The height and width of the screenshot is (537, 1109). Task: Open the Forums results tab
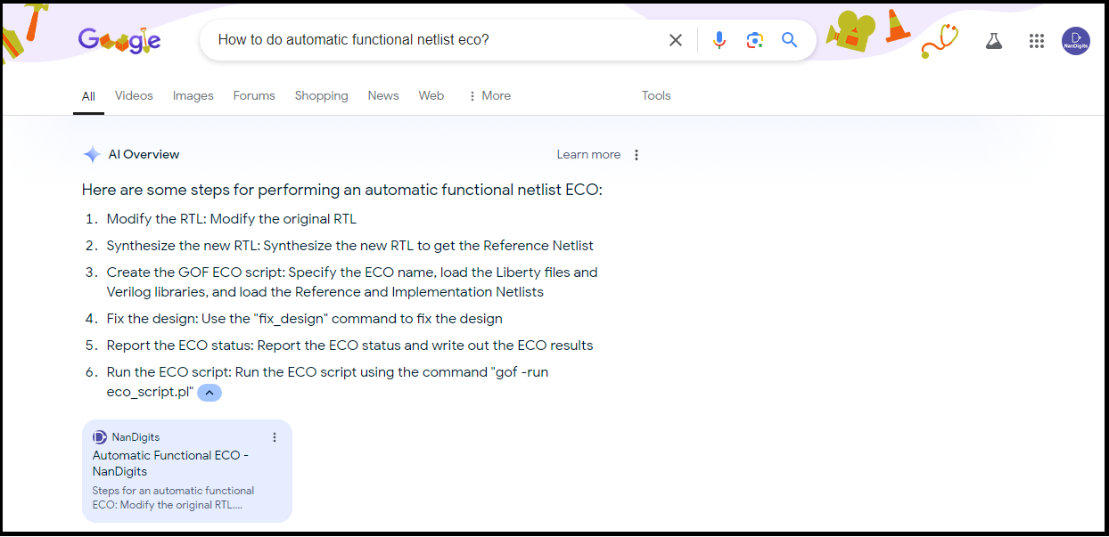[x=254, y=96]
